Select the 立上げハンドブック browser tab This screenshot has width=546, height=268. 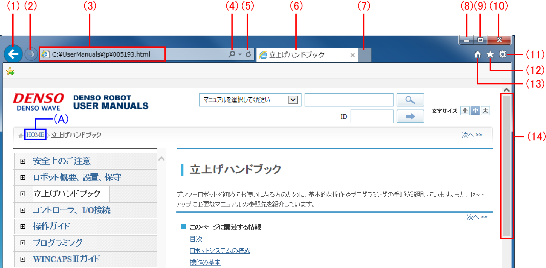pos(304,55)
